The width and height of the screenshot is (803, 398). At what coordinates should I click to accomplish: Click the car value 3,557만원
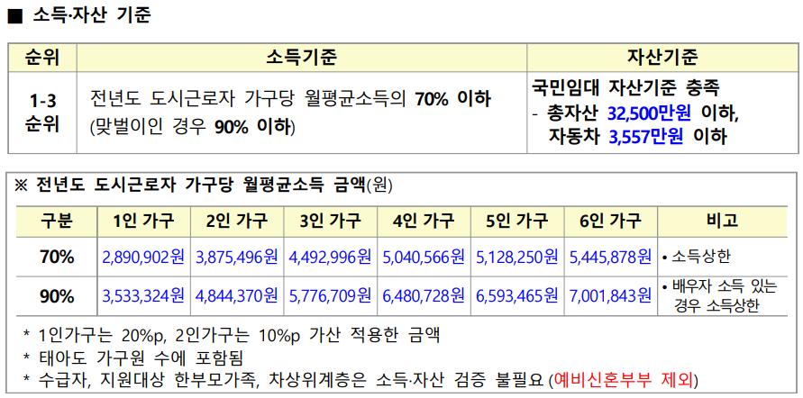tap(645, 137)
